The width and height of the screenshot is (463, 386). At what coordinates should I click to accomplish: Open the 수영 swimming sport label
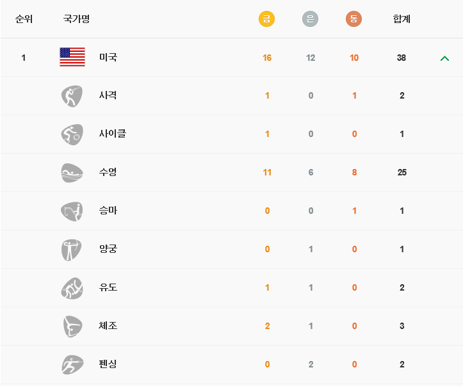tap(108, 172)
